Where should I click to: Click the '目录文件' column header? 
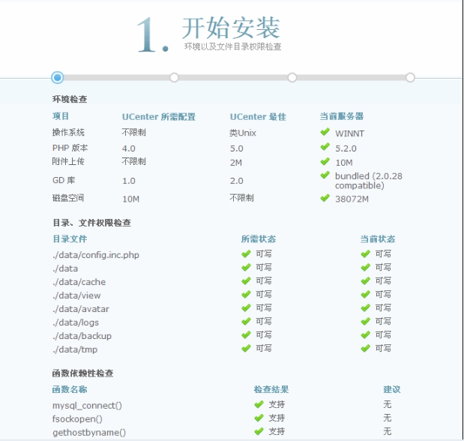(x=70, y=238)
